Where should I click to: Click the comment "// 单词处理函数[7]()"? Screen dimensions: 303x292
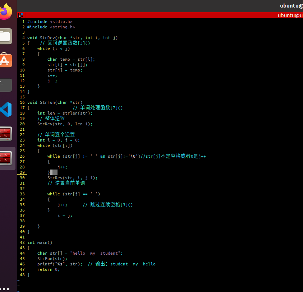pos(98,108)
